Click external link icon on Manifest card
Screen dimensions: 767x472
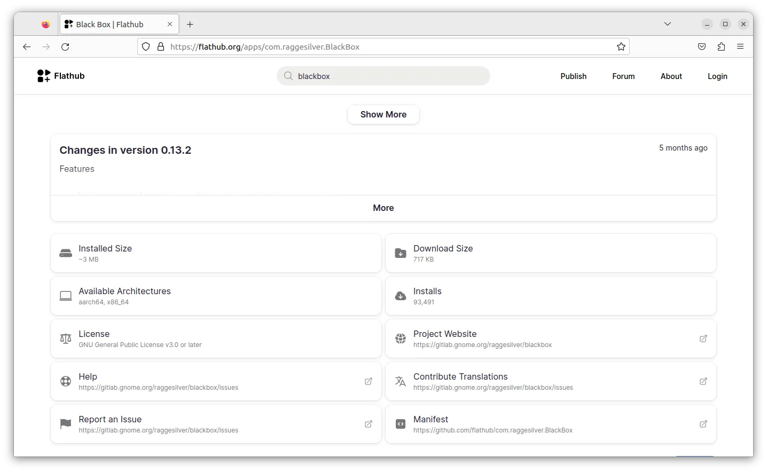[703, 424]
